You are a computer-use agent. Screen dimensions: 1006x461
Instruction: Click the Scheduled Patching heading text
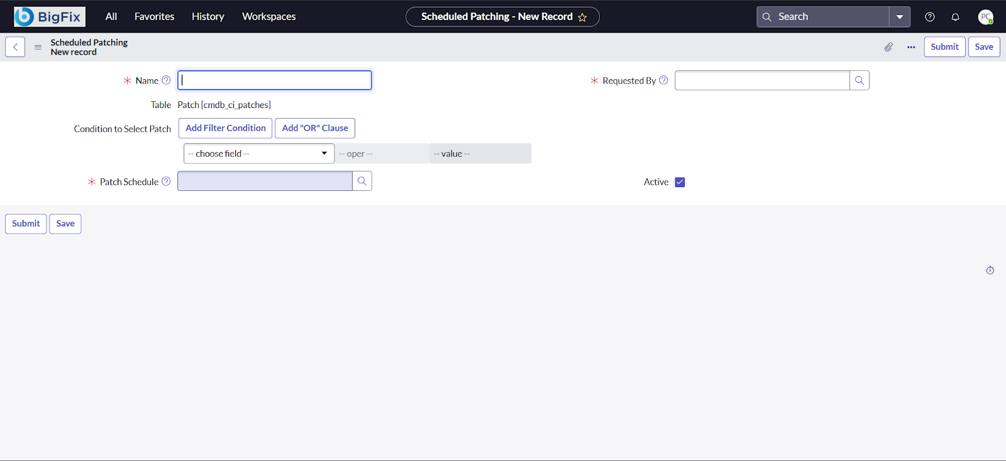pos(89,43)
